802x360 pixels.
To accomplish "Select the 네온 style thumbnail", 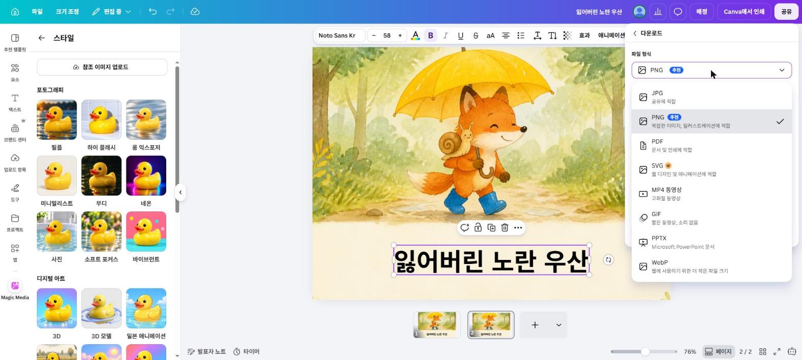I will 146,176.
